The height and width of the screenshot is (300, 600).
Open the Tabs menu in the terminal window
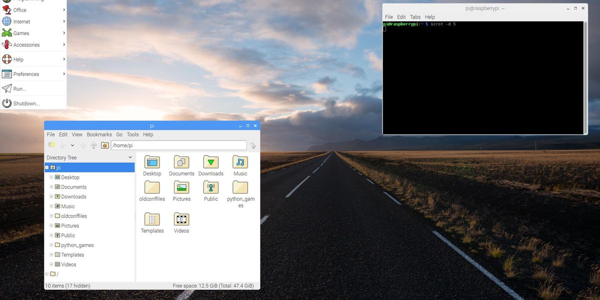[x=415, y=16]
